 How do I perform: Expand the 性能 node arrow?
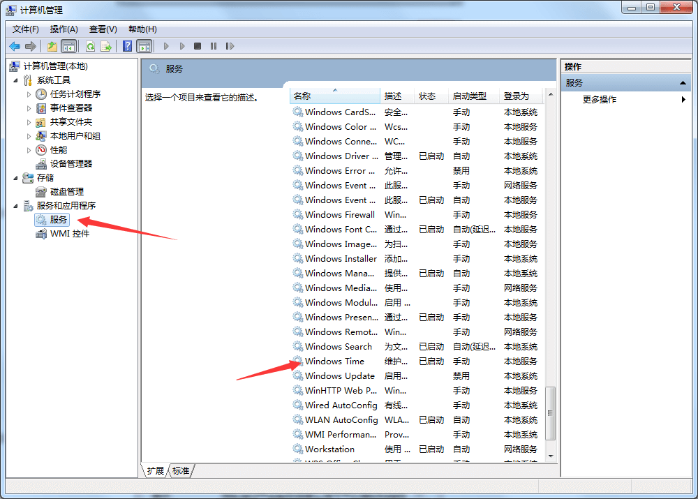(29, 151)
